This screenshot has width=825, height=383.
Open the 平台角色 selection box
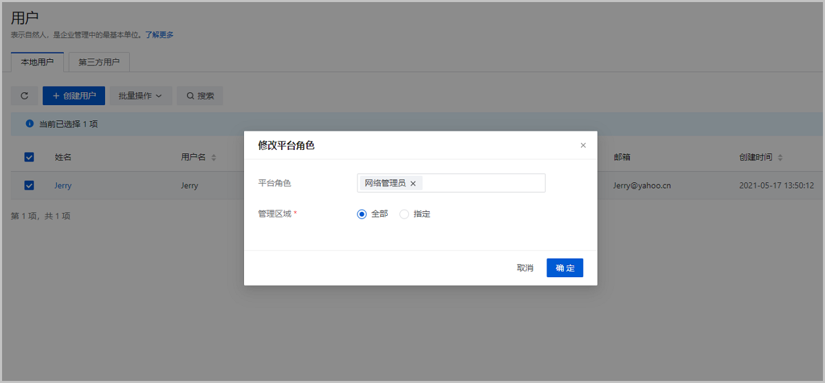click(481, 183)
